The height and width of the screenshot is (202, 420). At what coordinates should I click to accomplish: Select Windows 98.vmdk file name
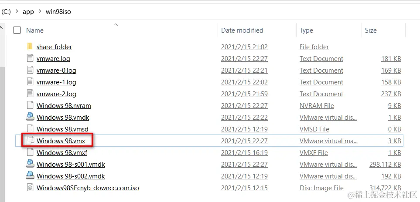[x=63, y=117]
